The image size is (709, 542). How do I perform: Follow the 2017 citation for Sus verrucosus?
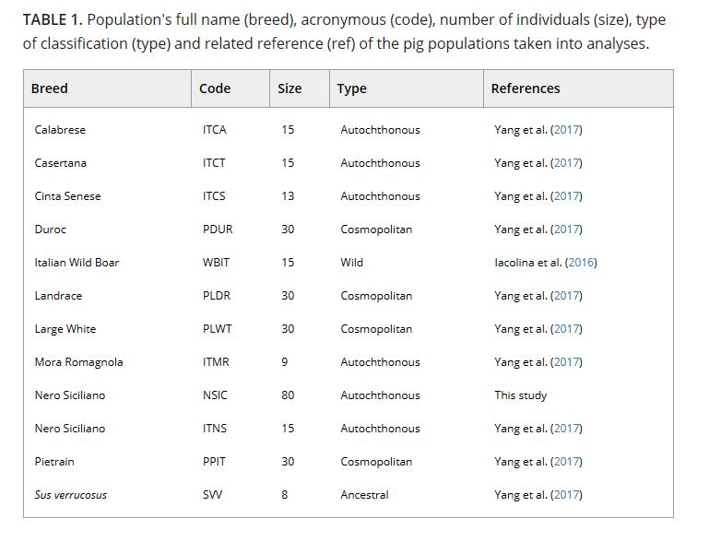[x=566, y=495]
